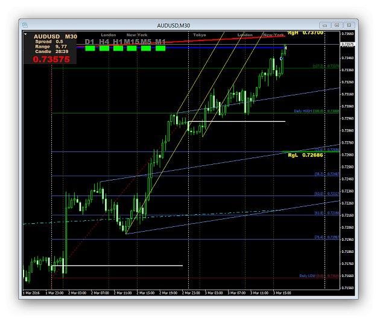The height and width of the screenshot is (318, 377).
Task: Select the H4 timeframe label
Action: [104, 42]
